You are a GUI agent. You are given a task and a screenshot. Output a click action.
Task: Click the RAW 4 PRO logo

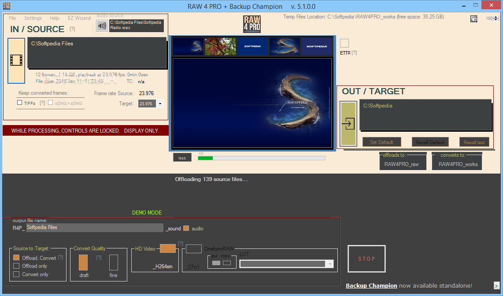point(252,24)
